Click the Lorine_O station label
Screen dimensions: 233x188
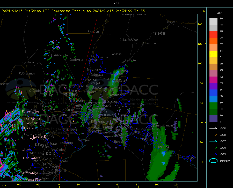[28, 138]
